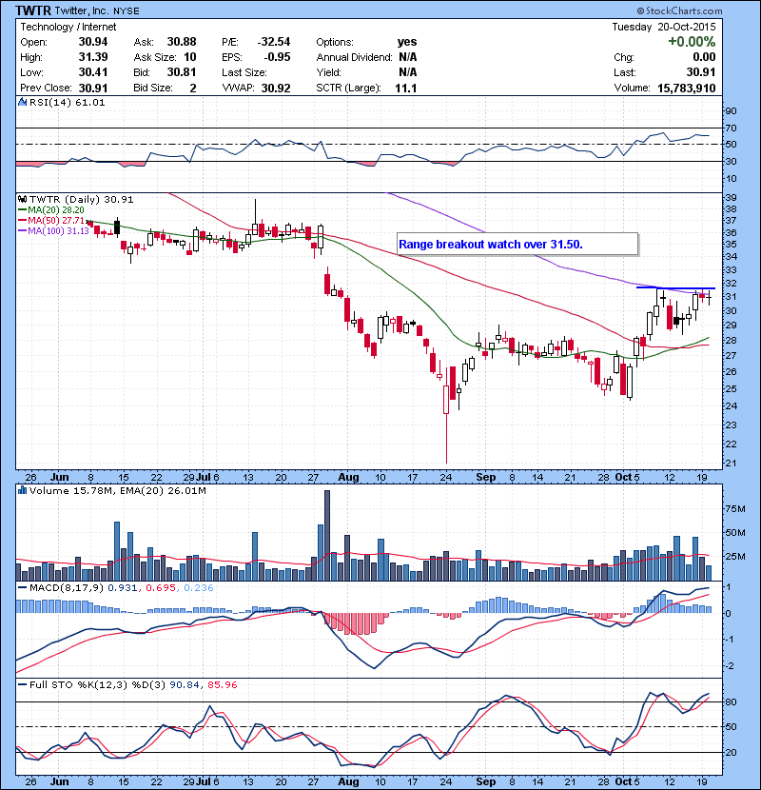
Task: Click the RSI indicator icon beside RSI(14)
Action: [23, 102]
